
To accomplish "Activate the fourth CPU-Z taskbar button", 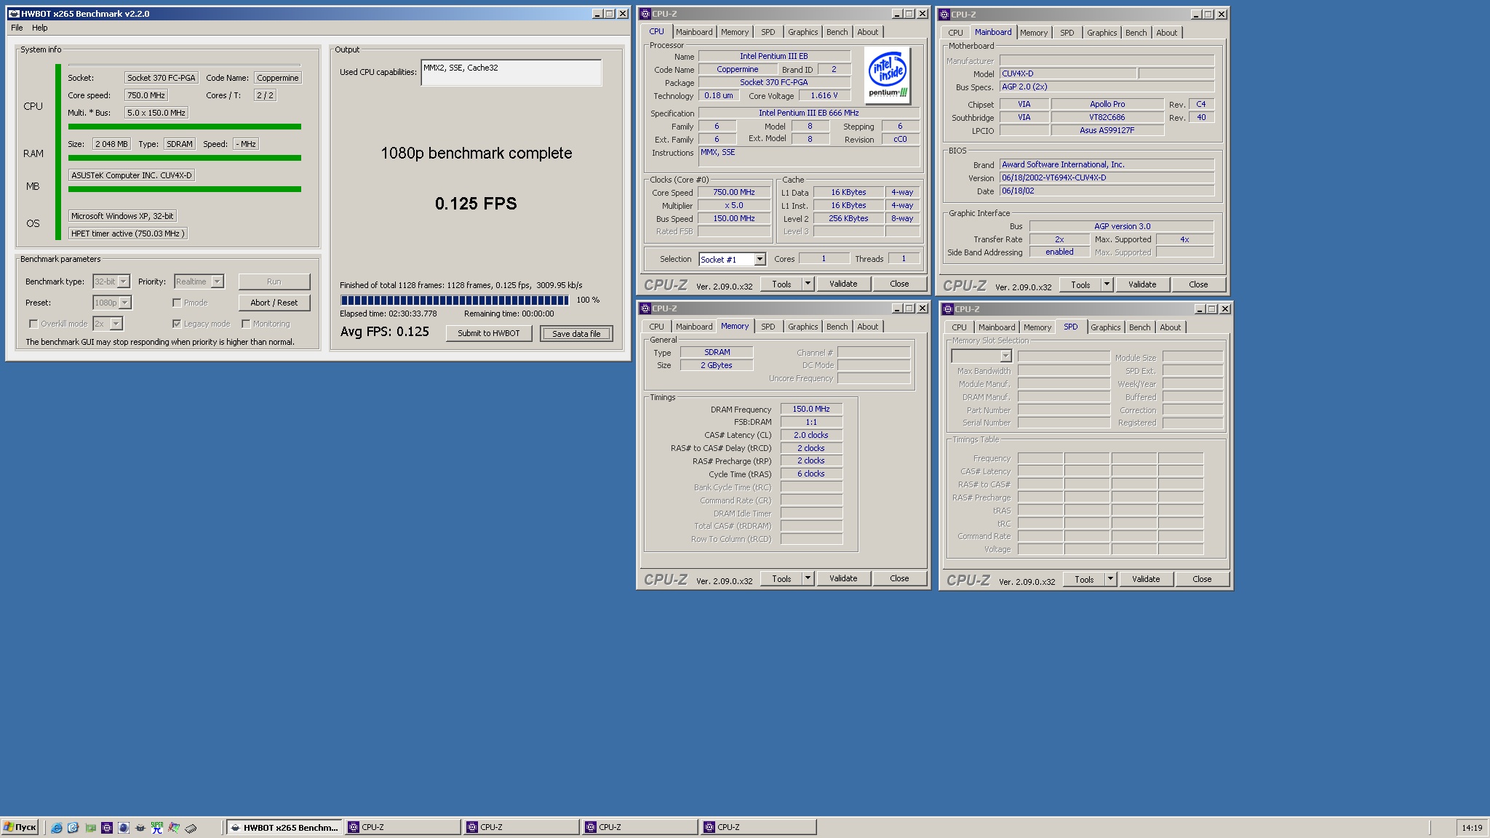I will tap(759, 827).
